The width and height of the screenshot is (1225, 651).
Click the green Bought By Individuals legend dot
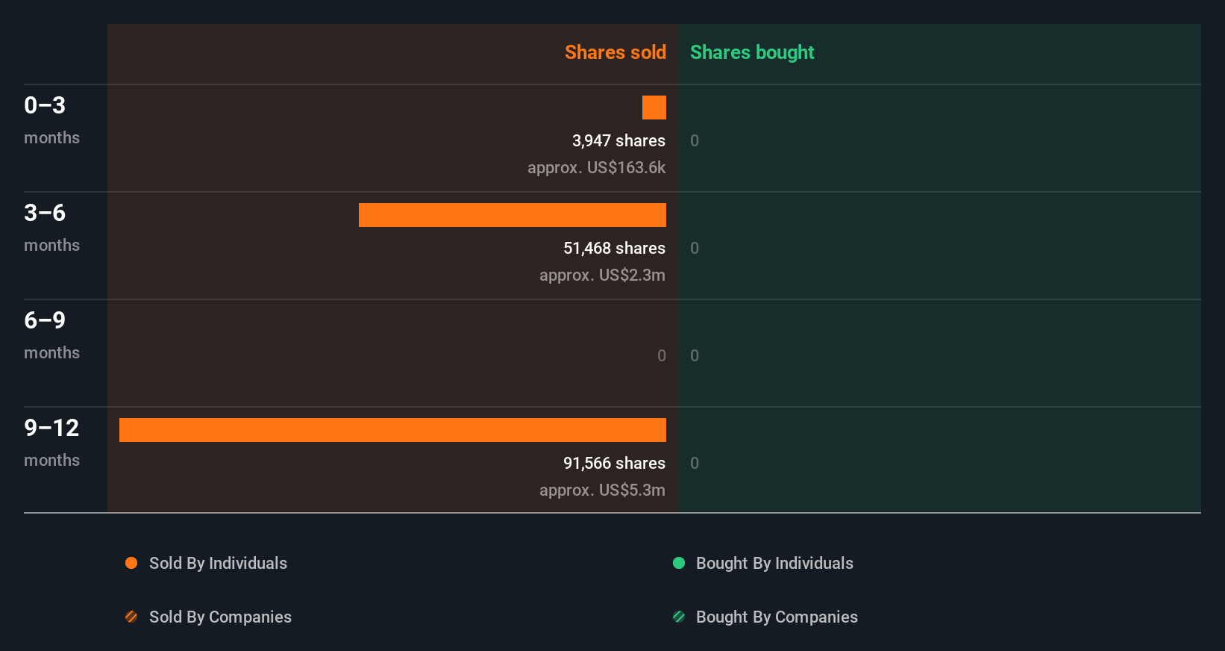click(x=679, y=563)
